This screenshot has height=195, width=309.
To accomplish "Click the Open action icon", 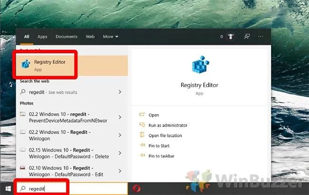I will point(142,115).
